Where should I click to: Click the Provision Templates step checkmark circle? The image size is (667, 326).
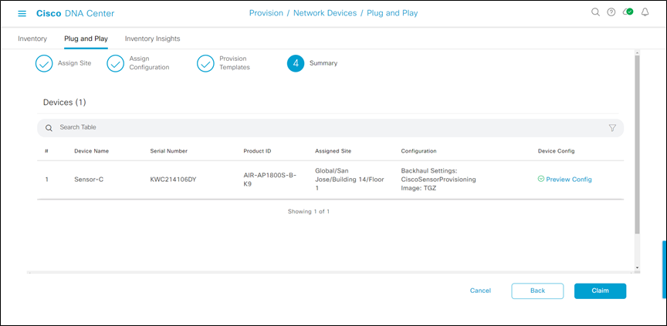(205, 64)
